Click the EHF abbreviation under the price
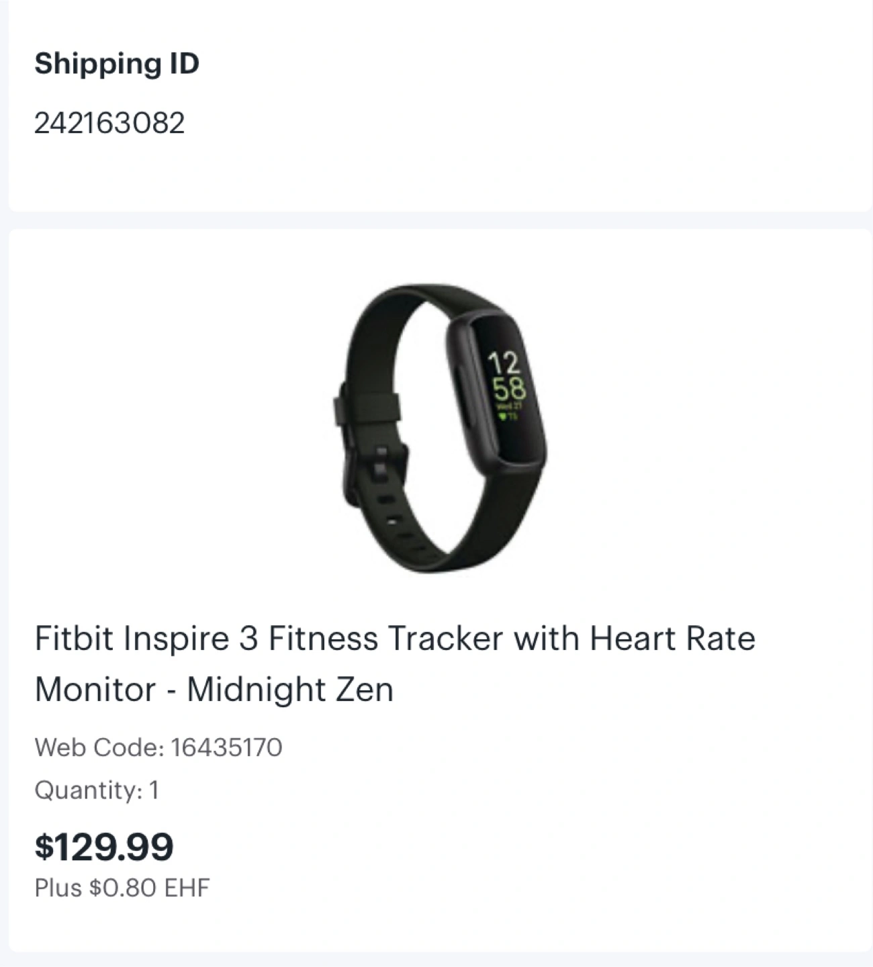The width and height of the screenshot is (873, 967). click(187, 888)
